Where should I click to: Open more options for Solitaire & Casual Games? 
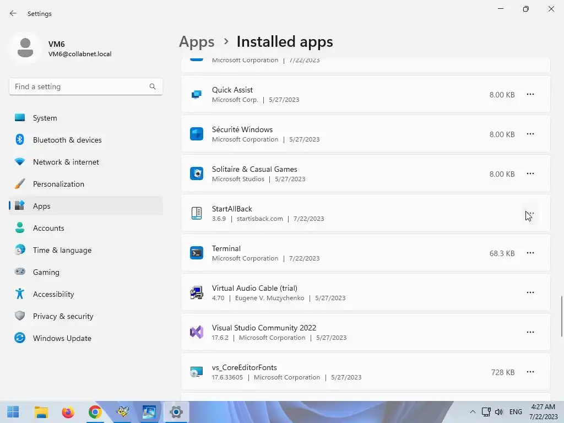click(x=530, y=173)
